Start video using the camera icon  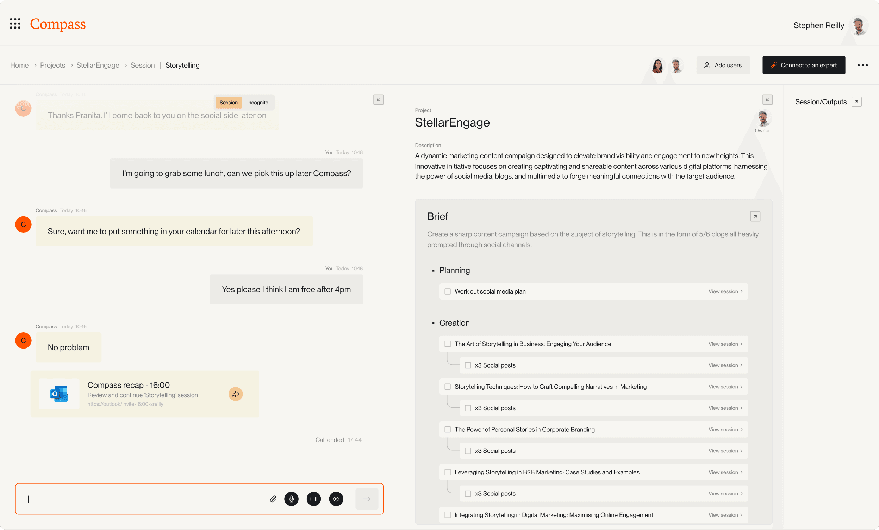pyautogui.click(x=313, y=499)
